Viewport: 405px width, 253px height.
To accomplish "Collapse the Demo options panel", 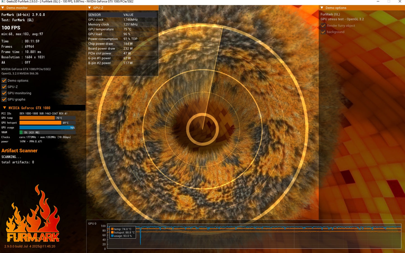I will (322, 8).
